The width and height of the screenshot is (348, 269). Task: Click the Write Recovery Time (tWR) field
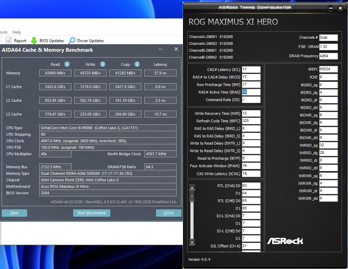(x=251, y=113)
